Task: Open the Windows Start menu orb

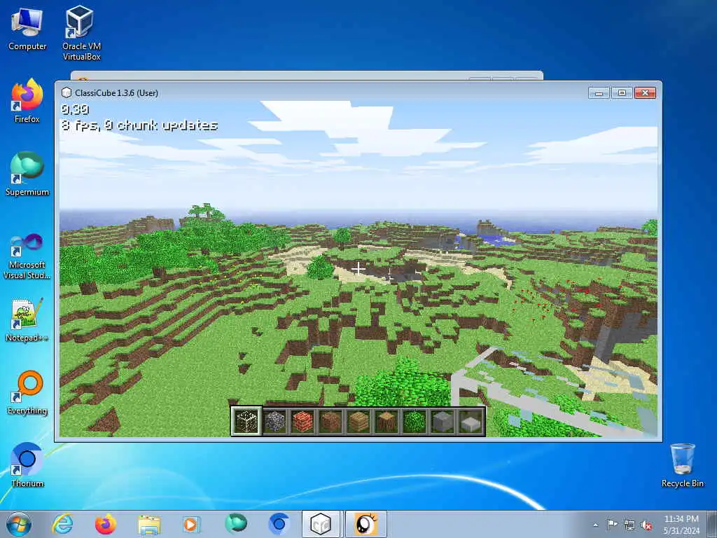Action: 19,524
